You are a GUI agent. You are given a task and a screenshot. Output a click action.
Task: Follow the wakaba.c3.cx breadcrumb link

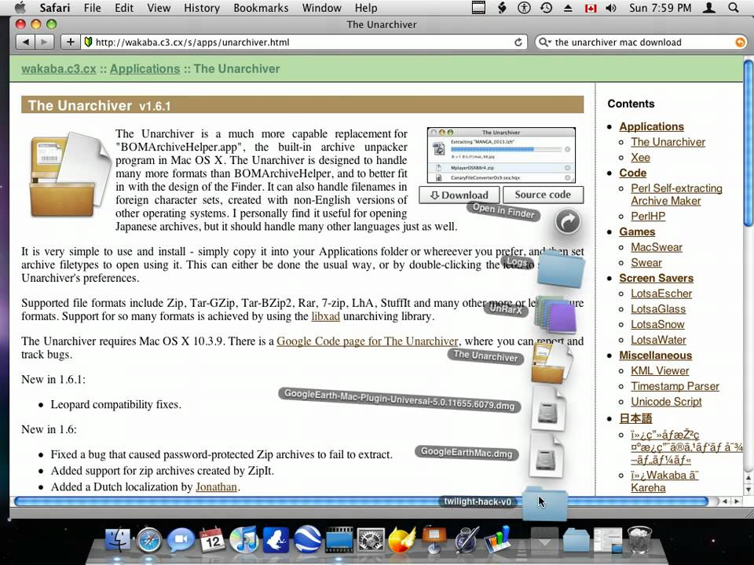click(59, 69)
